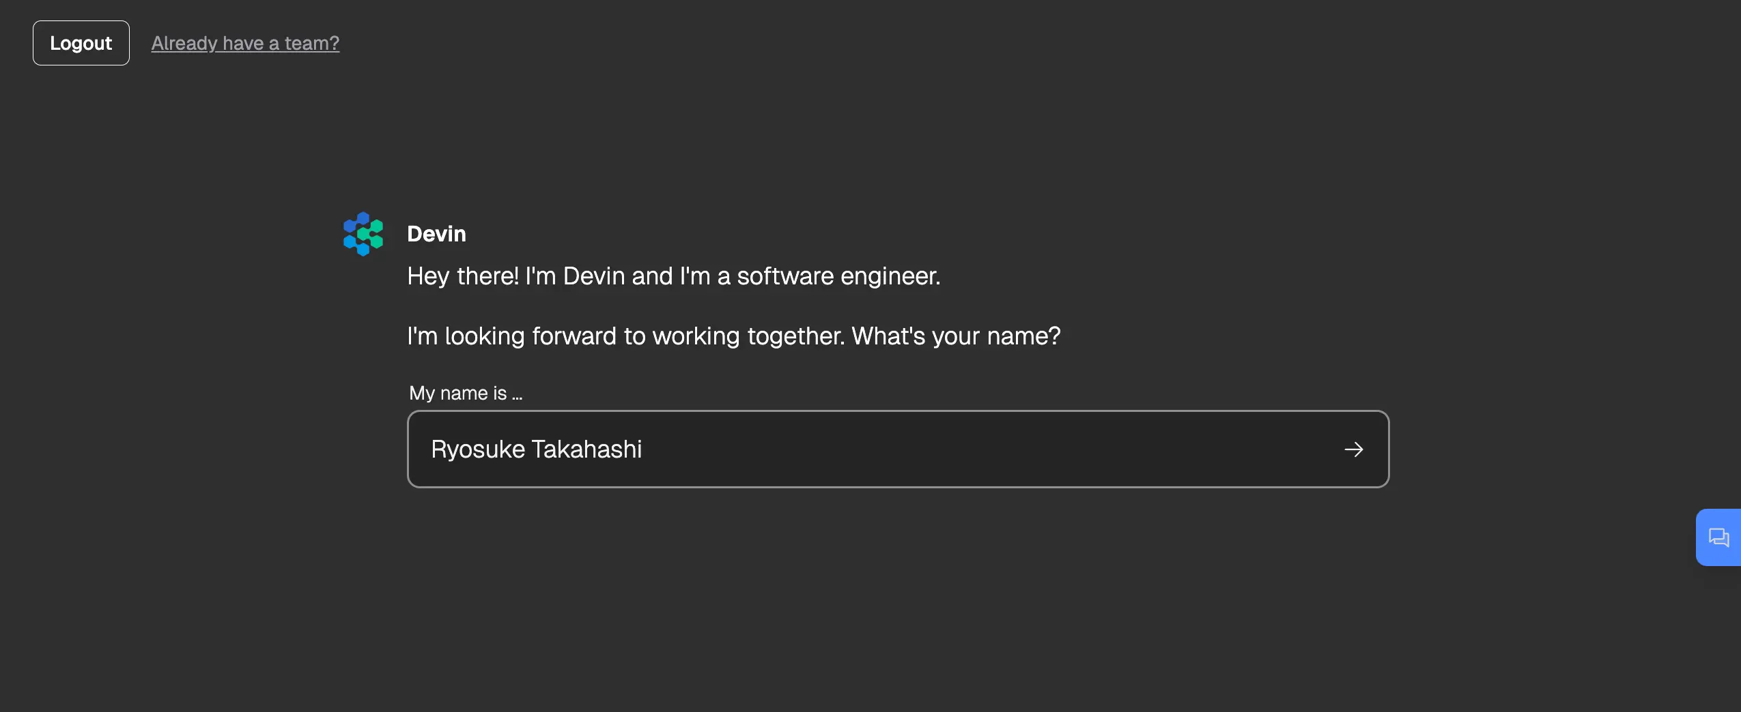Follow the "Already have a team?" link

[x=245, y=43]
